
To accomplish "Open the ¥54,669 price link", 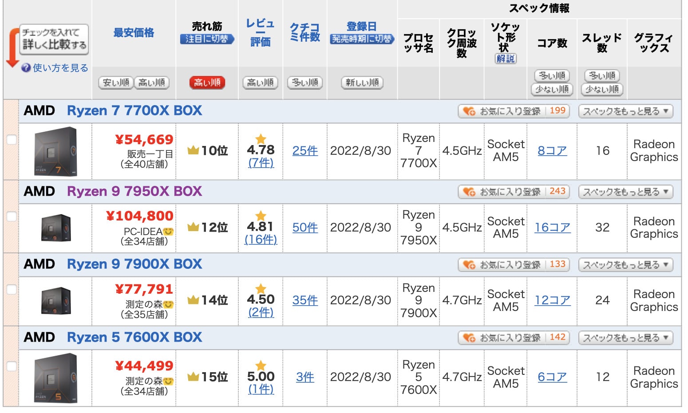I will click(144, 140).
